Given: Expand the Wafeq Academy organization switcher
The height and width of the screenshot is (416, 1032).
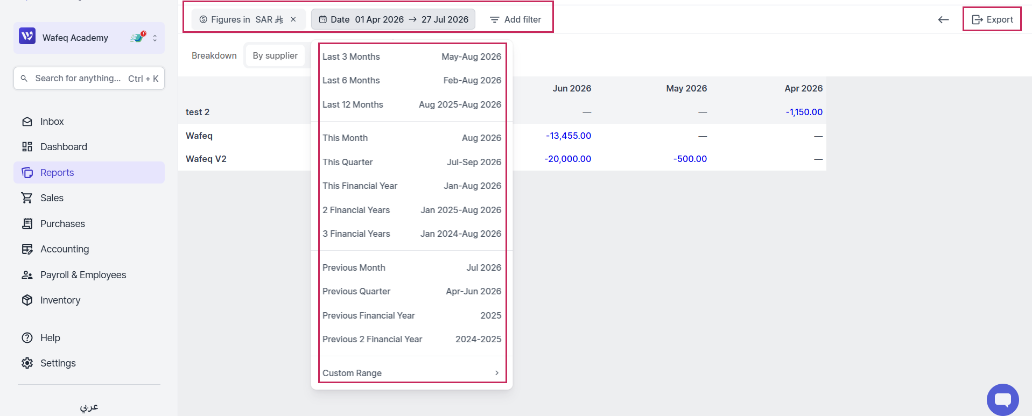Looking at the screenshot, I should (89, 38).
